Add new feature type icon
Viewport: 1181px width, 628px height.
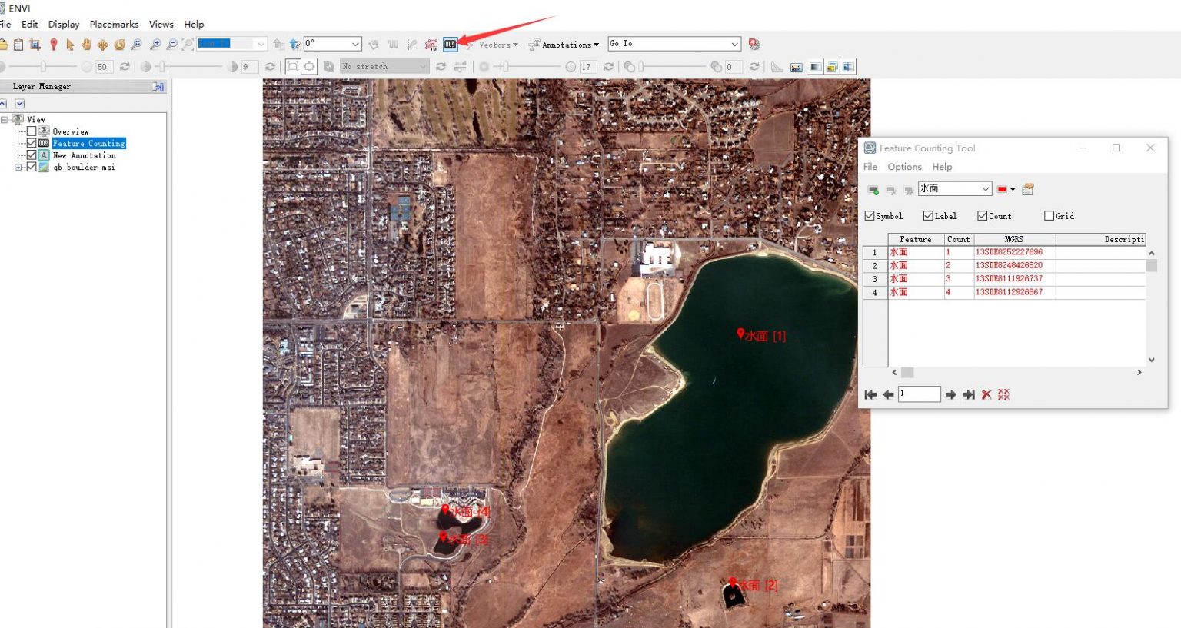click(x=873, y=189)
